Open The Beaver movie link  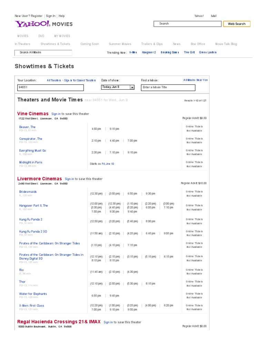[x=27, y=127]
